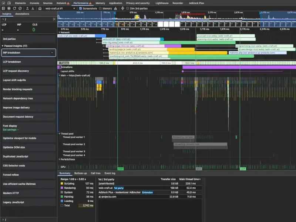
Task: Toggle the device toolbar icon
Action: coord(10,3)
